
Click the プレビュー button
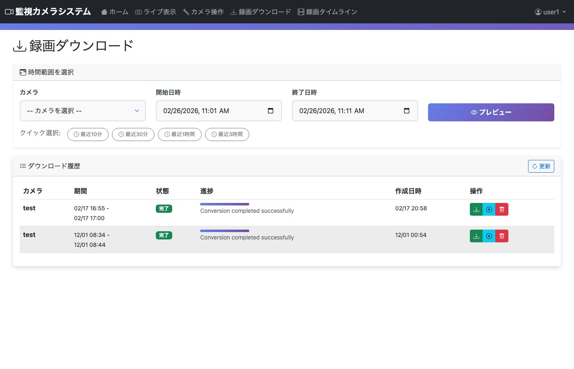(x=491, y=112)
